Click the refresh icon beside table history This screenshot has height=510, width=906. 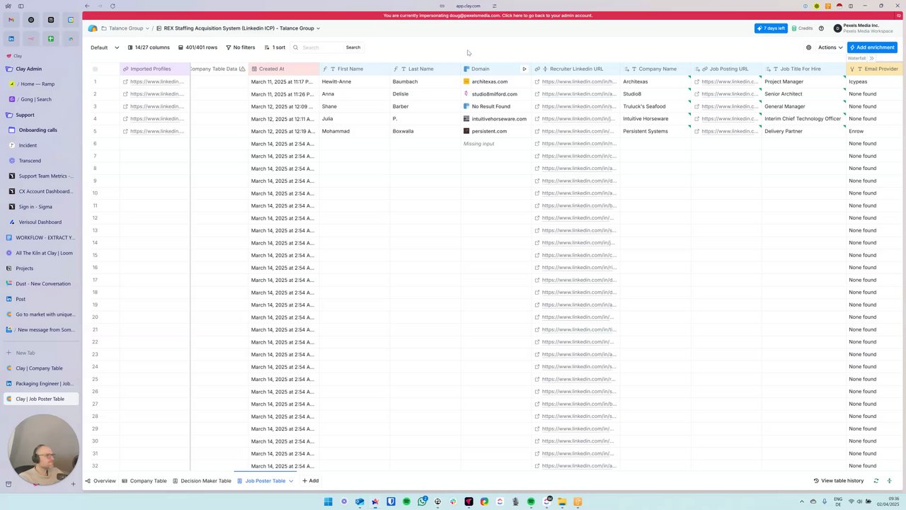pyautogui.click(x=876, y=481)
